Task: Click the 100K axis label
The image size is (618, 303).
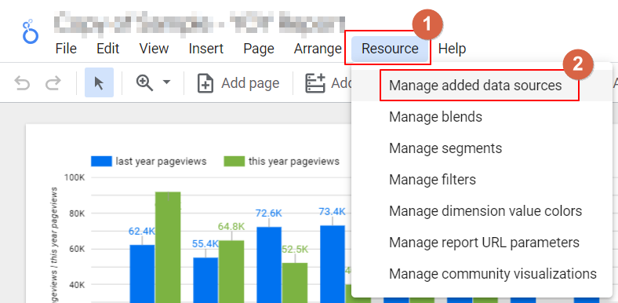Action: (75, 178)
